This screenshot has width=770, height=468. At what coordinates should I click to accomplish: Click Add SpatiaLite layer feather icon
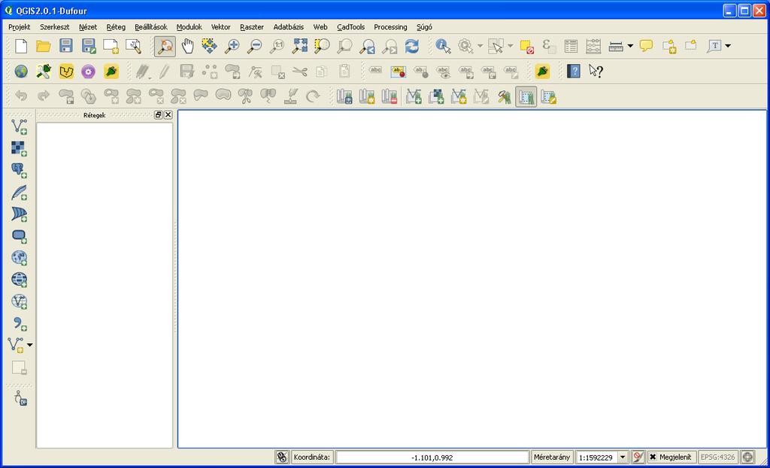point(19,192)
